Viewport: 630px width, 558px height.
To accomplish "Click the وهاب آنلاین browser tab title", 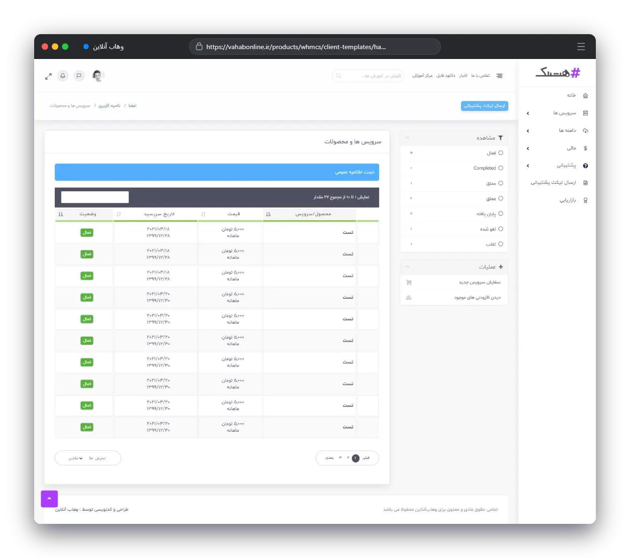I will pos(108,47).
